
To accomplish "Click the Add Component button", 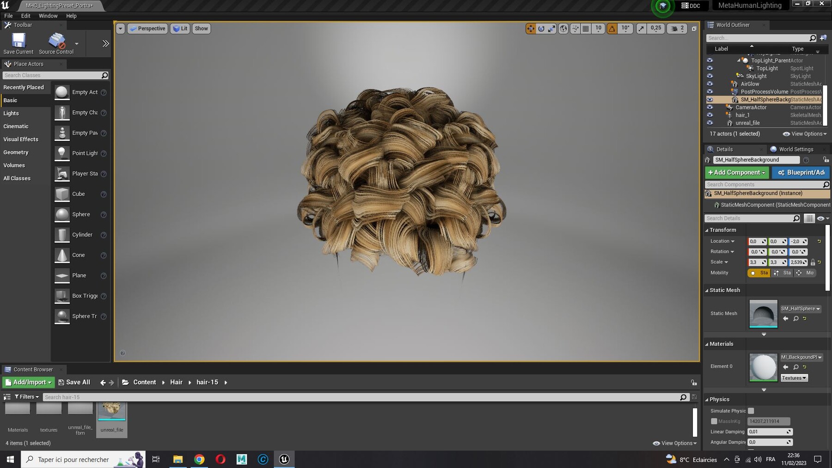I will 736,172.
